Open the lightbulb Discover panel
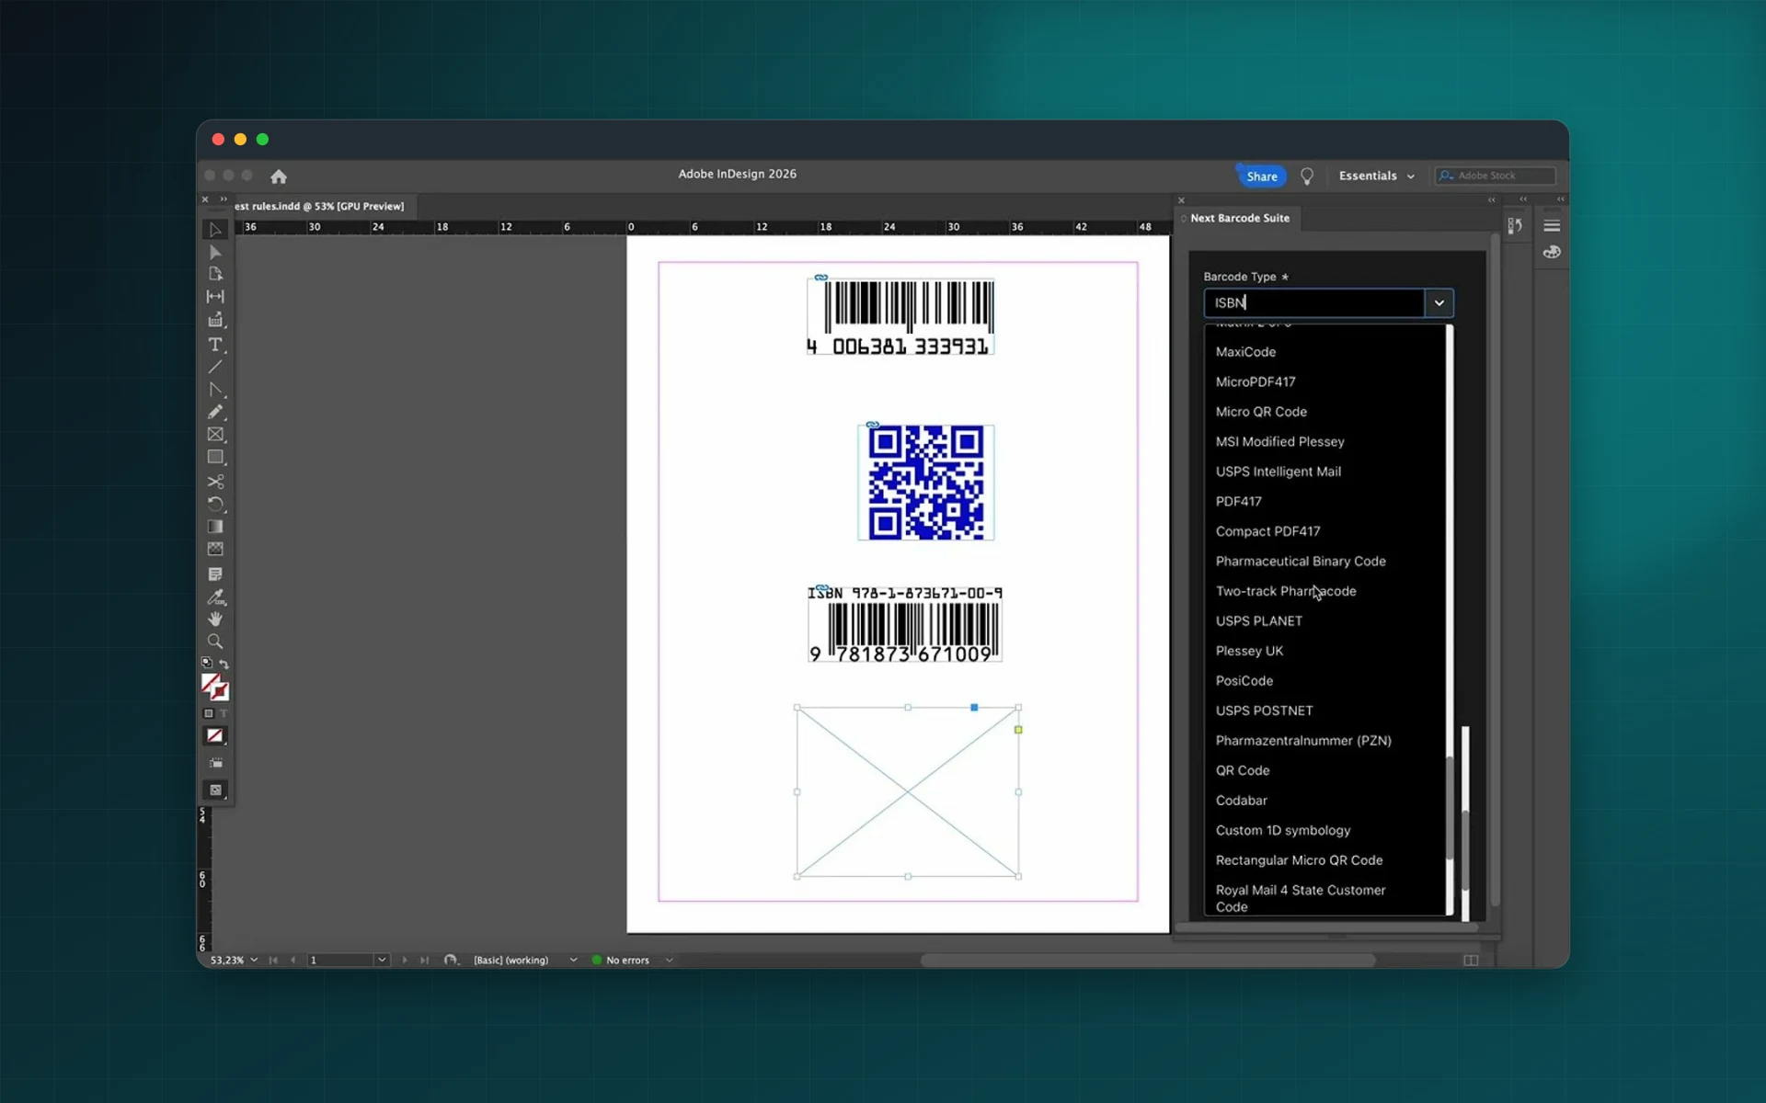This screenshot has height=1103, width=1766. [1307, 176]
